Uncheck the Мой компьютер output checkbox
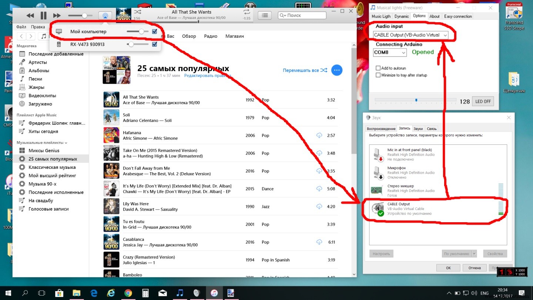Viewport: 533px width, 300px height. tap(154, 31)
